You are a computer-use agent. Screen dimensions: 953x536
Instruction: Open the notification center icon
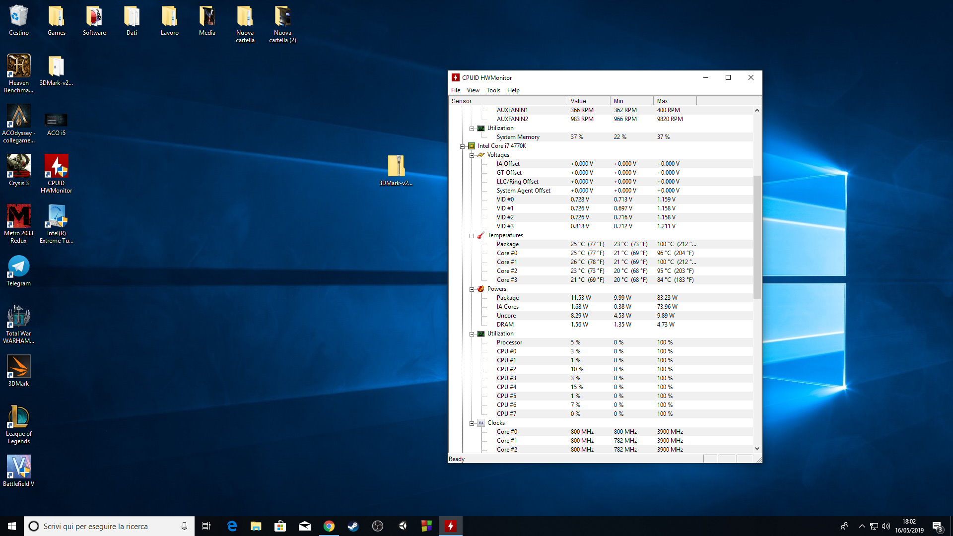937,526
